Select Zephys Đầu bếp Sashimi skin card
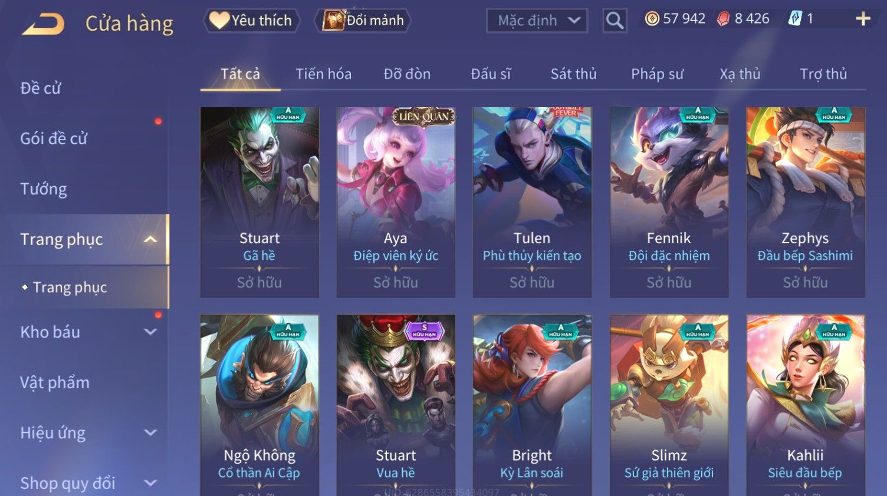The width and height of the screenshot is (887, 496). point(806,202)
